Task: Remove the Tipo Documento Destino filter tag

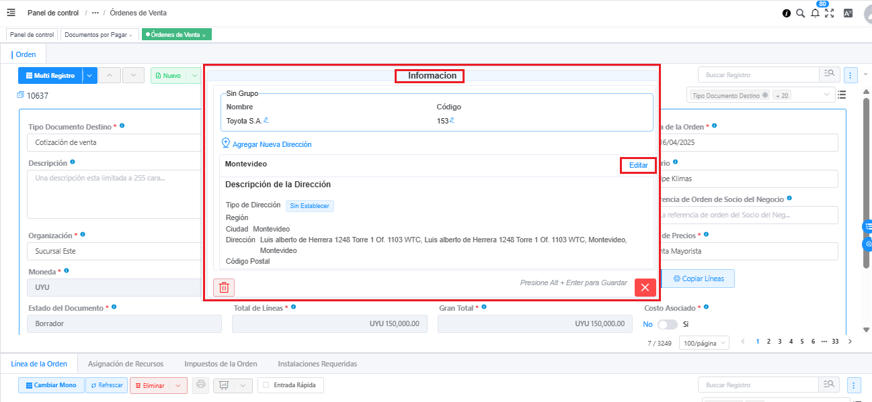Action: (765, 95)
